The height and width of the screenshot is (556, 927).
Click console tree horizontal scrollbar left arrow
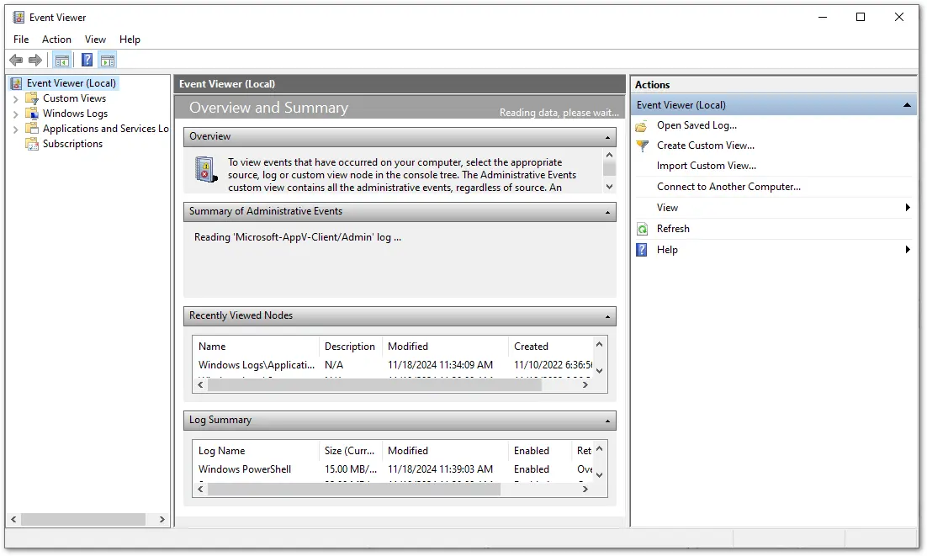coord(13,519)
